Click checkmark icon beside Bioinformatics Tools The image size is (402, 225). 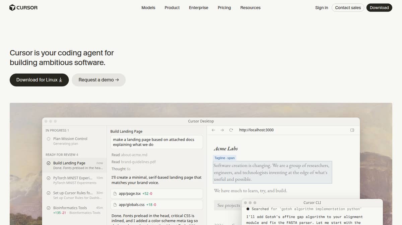pyautogui.click(x=49, y=208)
